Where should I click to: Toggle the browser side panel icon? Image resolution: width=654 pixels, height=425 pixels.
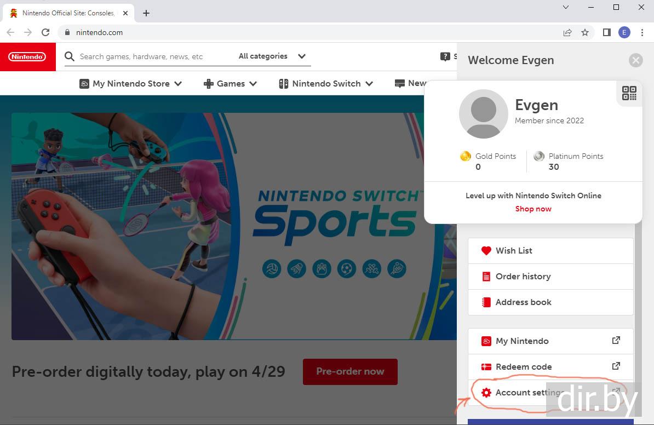(607, 32)
